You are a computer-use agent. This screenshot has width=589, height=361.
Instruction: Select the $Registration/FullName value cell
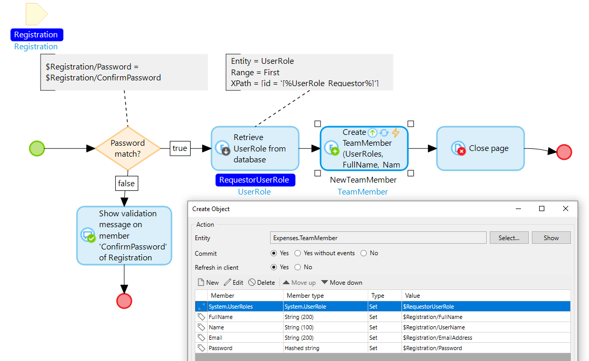(x=486, y=317)
